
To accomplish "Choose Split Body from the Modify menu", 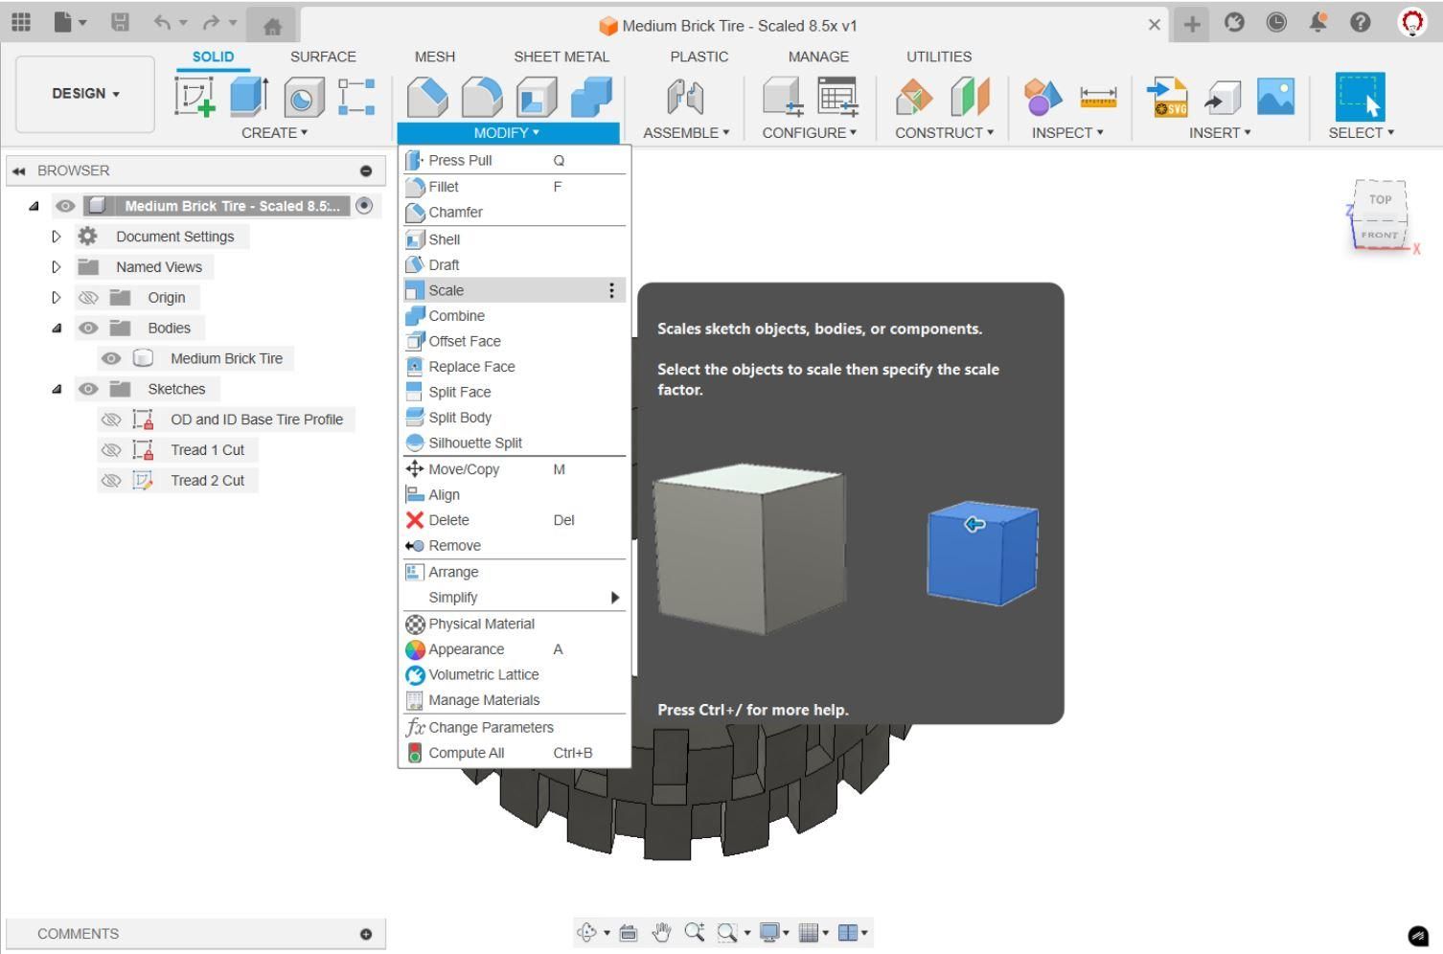I will [515, 418].
